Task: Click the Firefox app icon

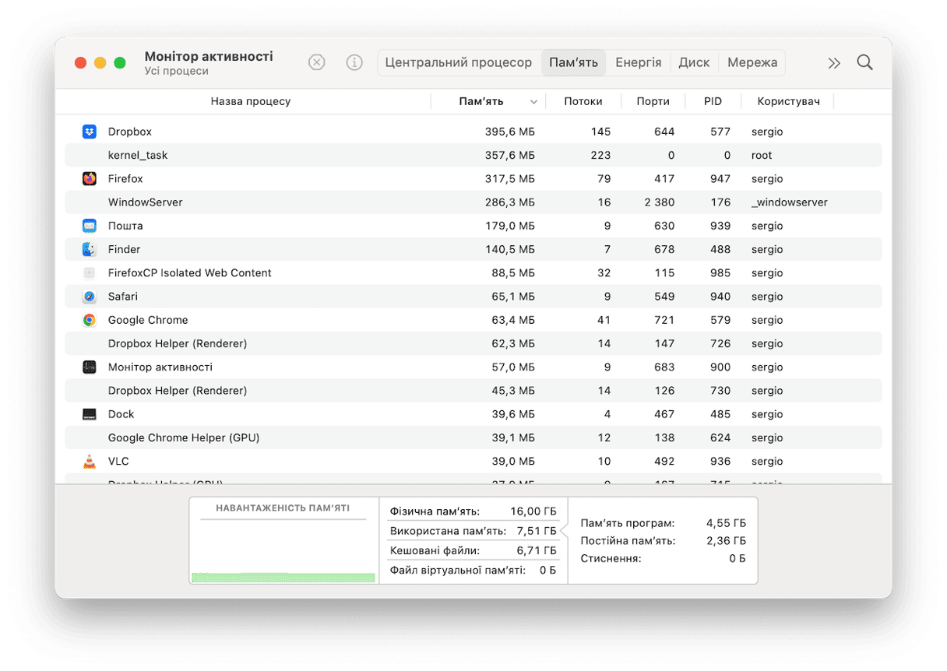Action: click(x=90, y=178)
